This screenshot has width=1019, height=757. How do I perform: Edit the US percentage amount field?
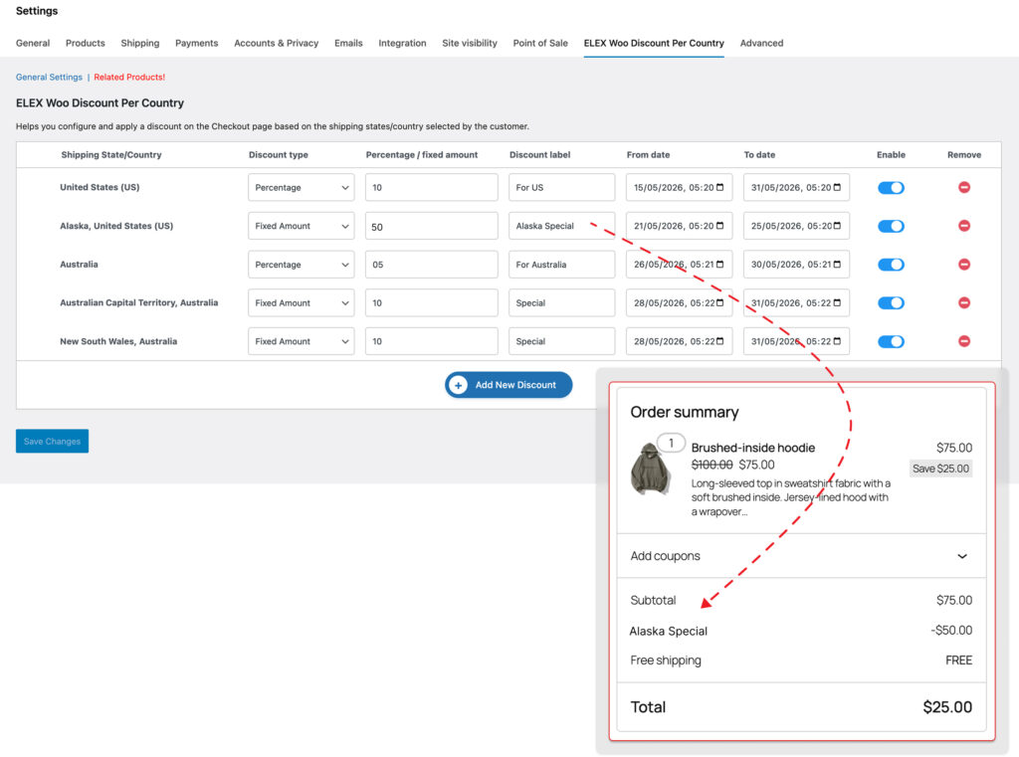point(432,187)
